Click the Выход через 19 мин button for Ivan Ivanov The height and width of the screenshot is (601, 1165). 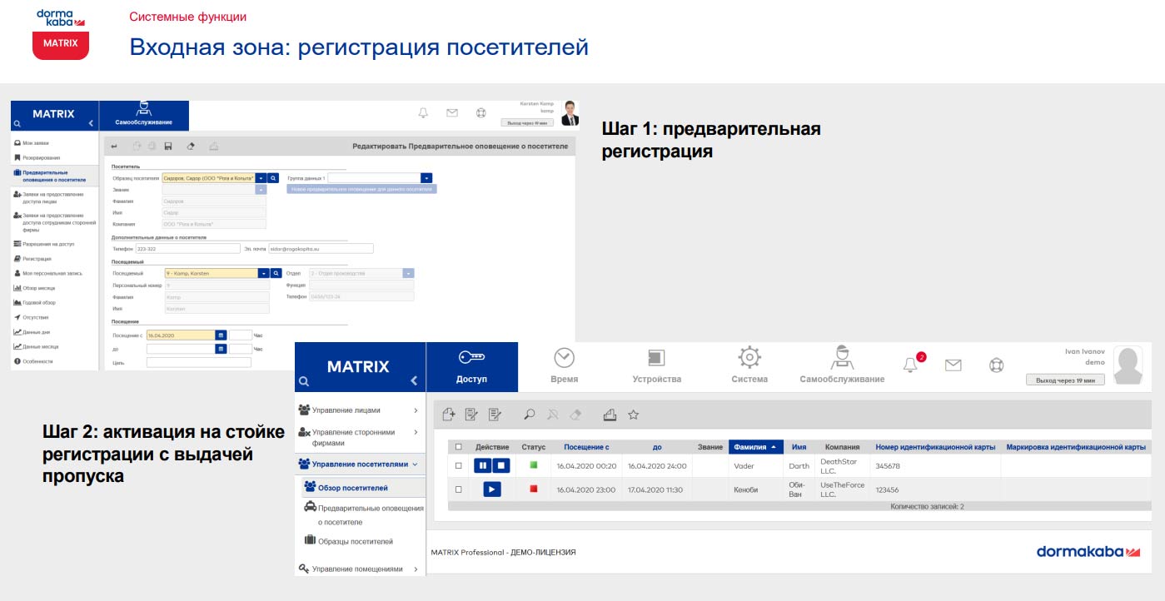[x=1065, y=380]
